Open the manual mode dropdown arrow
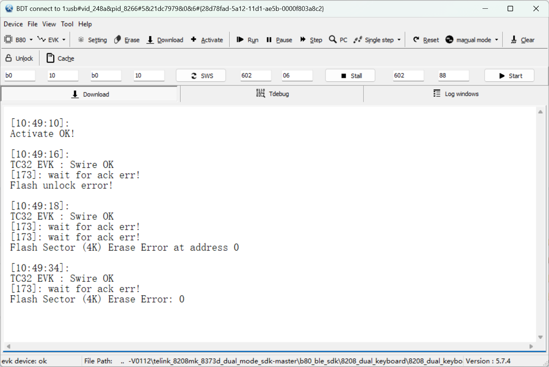 click(x=496, y=40)
